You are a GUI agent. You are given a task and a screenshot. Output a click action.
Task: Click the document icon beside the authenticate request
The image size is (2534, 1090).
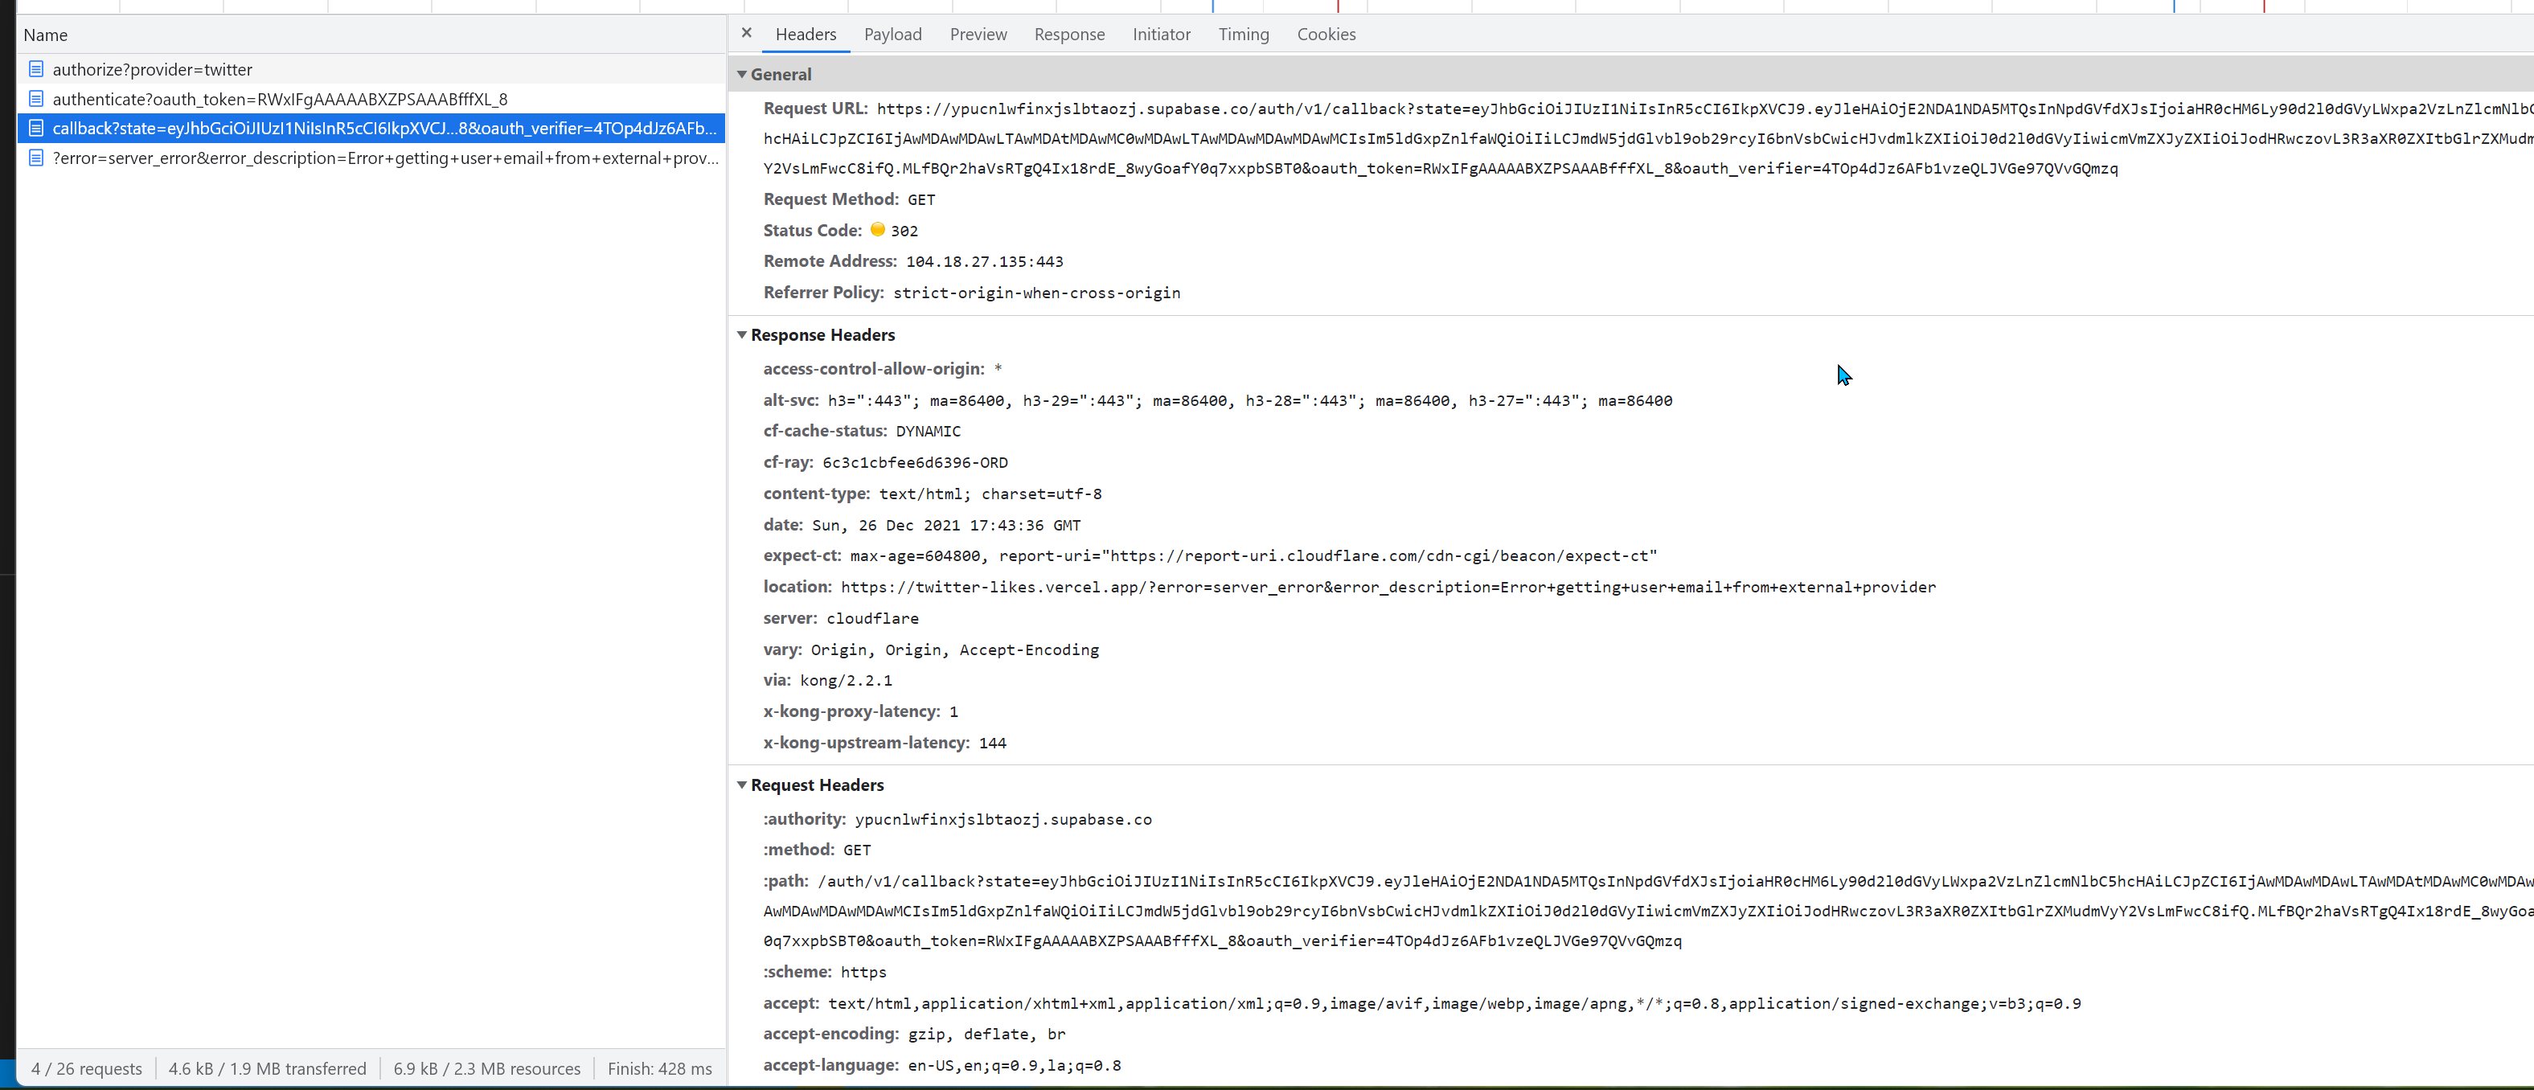tap(36, 98)
